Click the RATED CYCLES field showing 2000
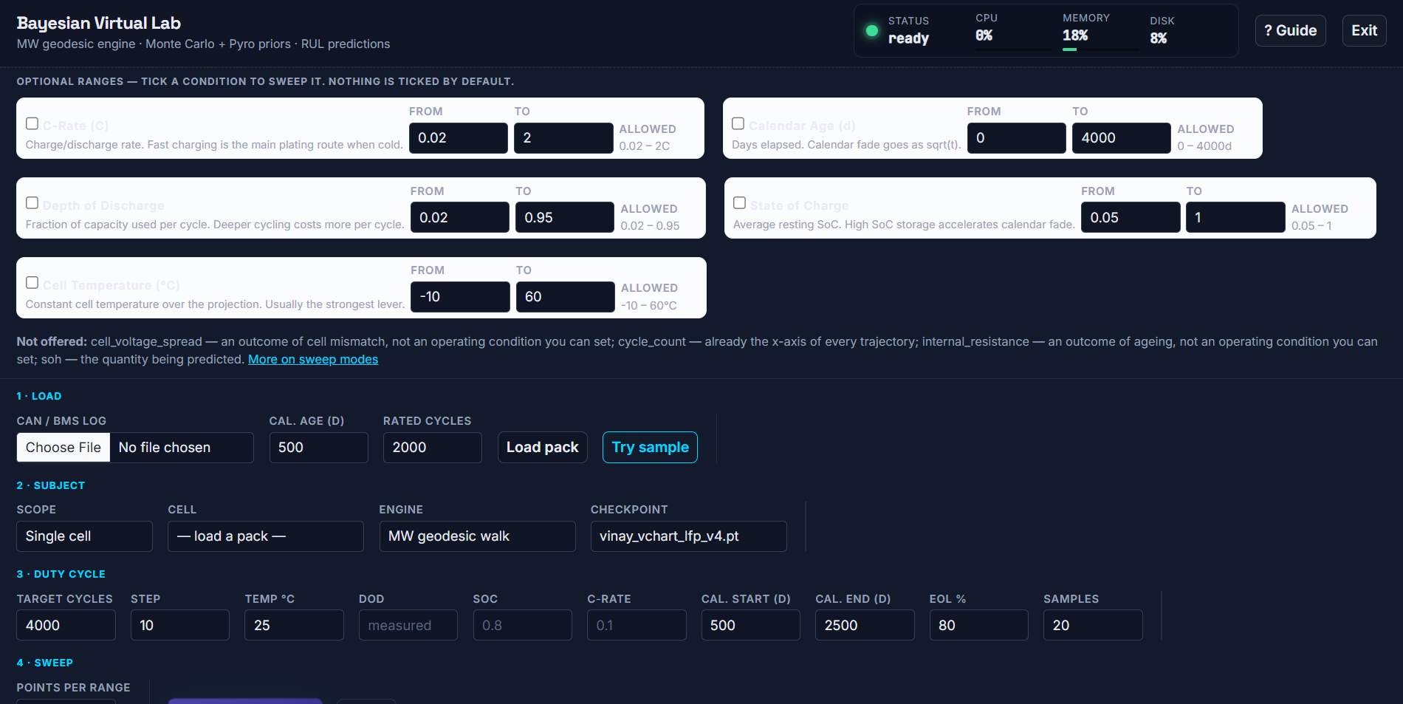Viewport: 1403px width, 704px height. (433, 448)
